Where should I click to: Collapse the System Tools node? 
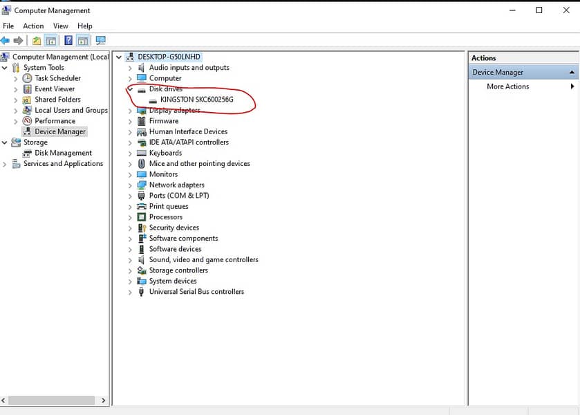pyautogui.click(x=4, y=68)
